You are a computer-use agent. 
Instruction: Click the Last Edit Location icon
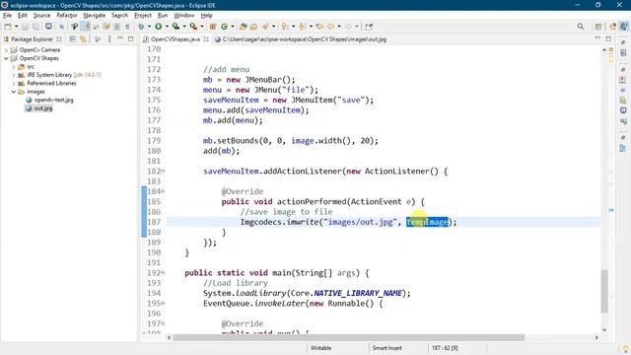point(319,27)
